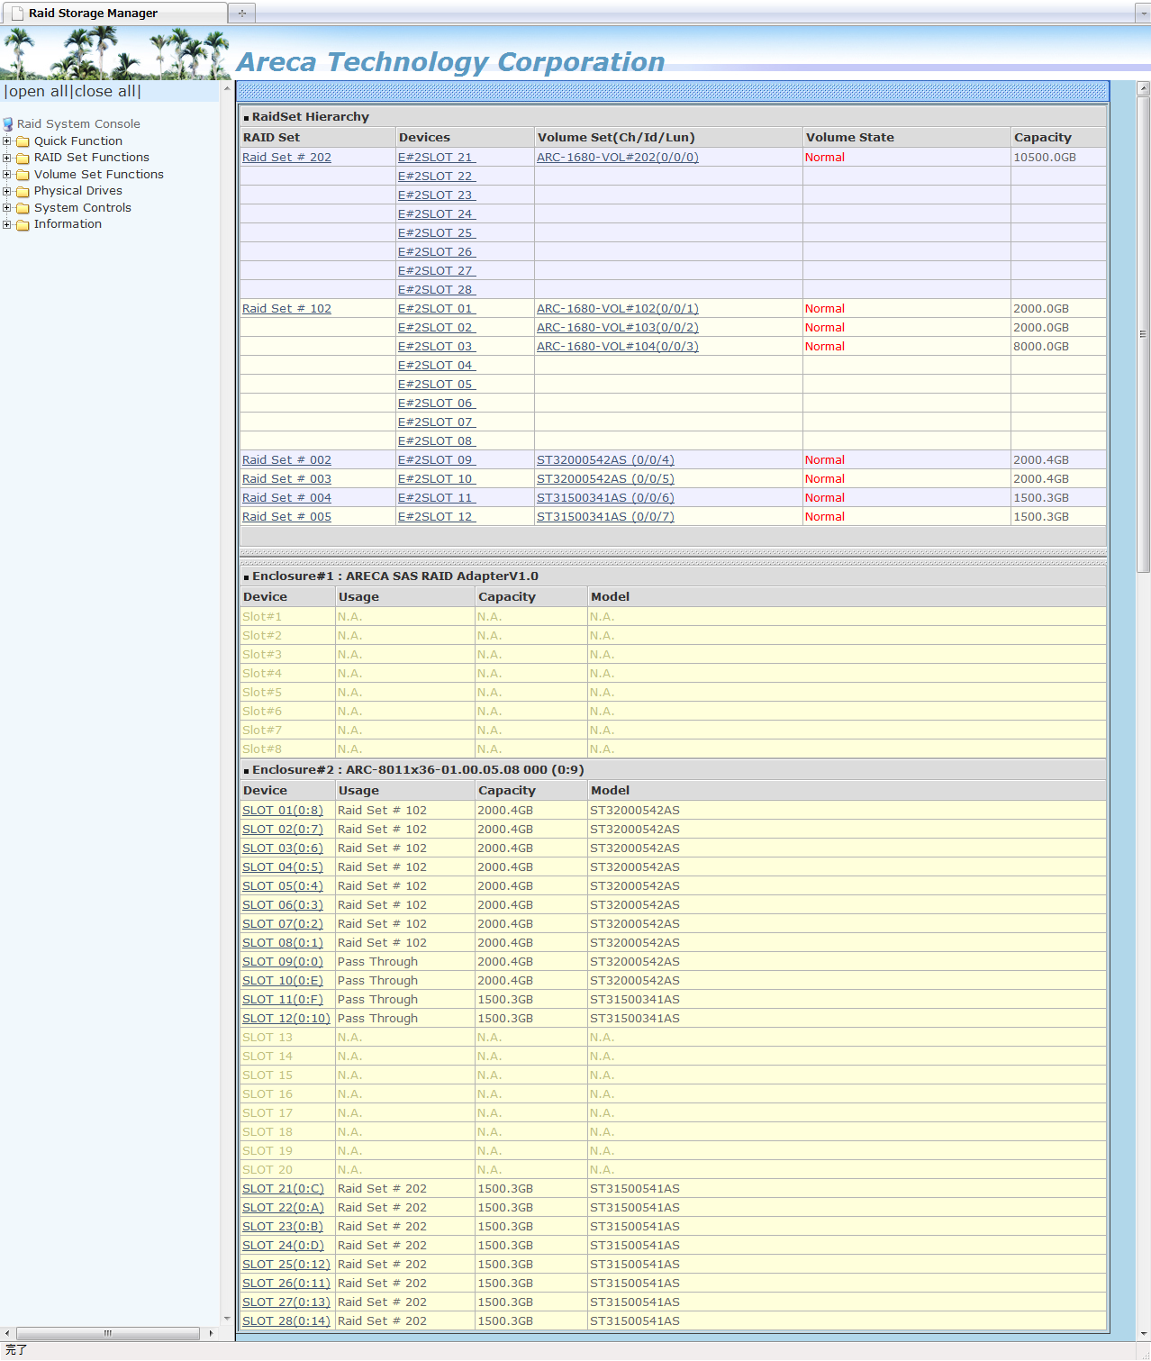The width and height of the screenshot is (1151, 1361).
Task: Click the Physical Drives folder icon
Action: [x=23, y=192]
